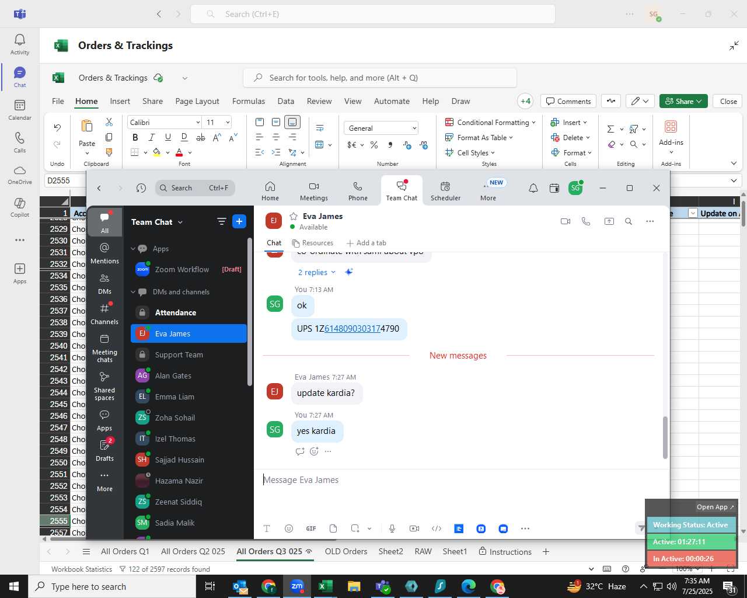Open Zoom history clock icon

click(x=141, y=188)
